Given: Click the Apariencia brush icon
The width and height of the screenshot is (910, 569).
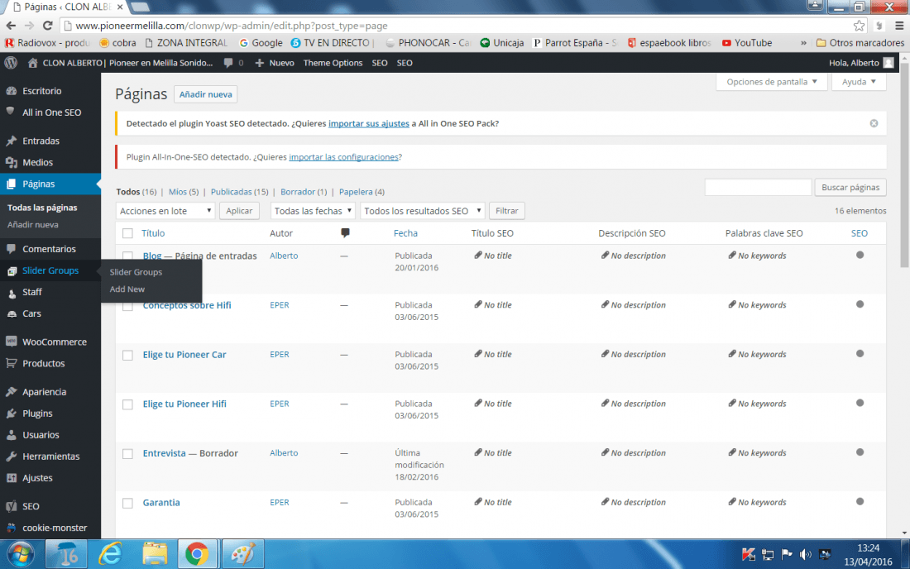Looking at the screenshot, I should pos(12,391).
